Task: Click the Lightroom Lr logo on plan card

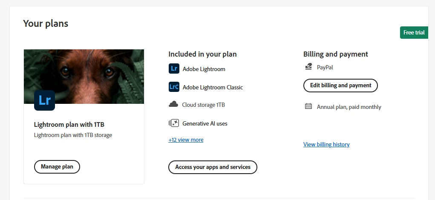Action: click(x=44, y=100)
